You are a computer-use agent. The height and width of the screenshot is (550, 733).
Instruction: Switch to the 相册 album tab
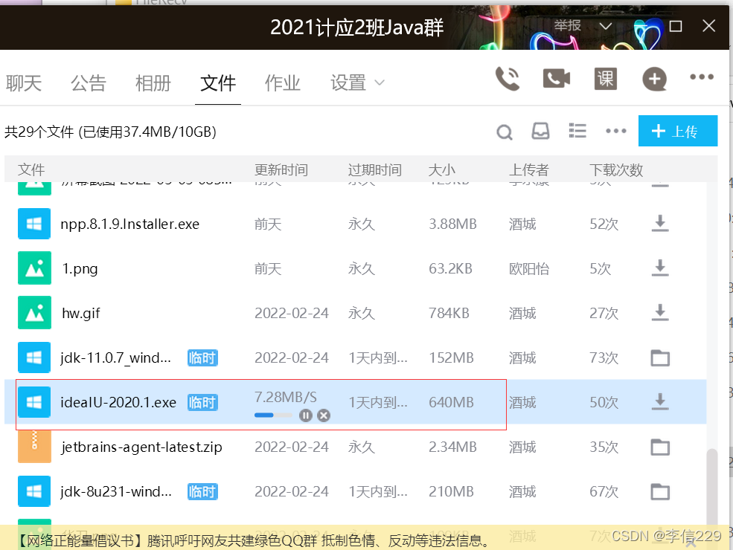[153, 83]
